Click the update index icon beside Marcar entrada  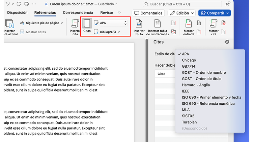click(199, 32)
